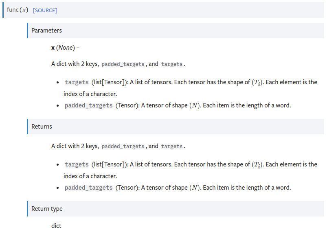Click the padded_targets bullet term under Returns
Viewport: 327px width, 234px height.
(x=88, y=188)
